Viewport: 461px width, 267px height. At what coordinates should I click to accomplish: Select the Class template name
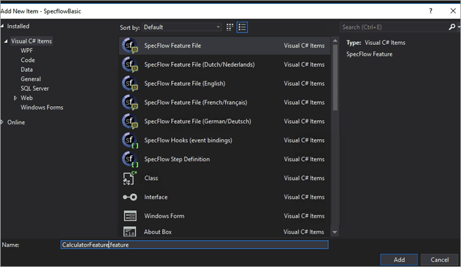[151, 178]
